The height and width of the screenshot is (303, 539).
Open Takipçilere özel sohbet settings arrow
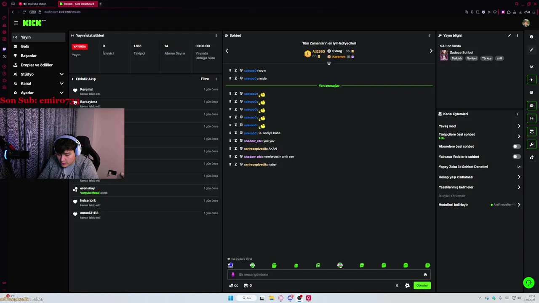point(519,136)
